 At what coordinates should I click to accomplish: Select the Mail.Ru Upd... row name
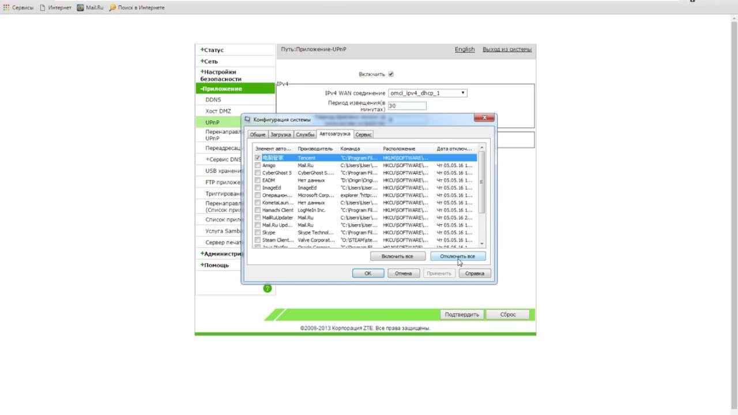277,225
